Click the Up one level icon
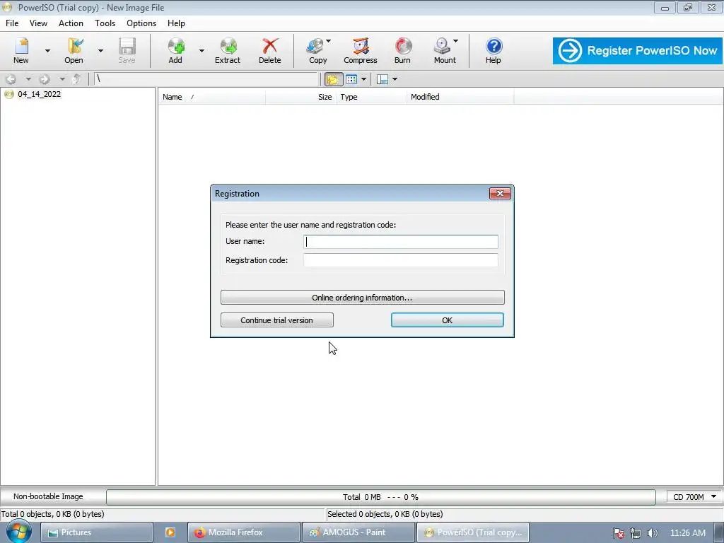This screenshot has width=724, height=543. pyautogui.click(x=76, y=79)
